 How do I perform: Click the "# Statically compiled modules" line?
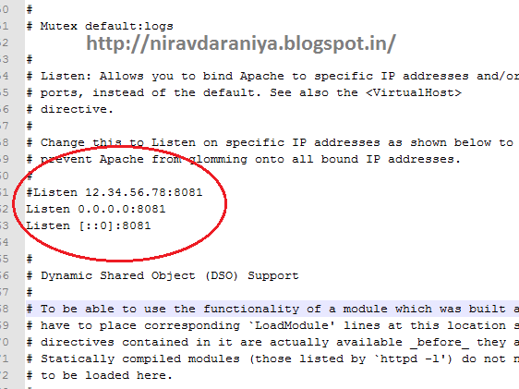point(272,359)
